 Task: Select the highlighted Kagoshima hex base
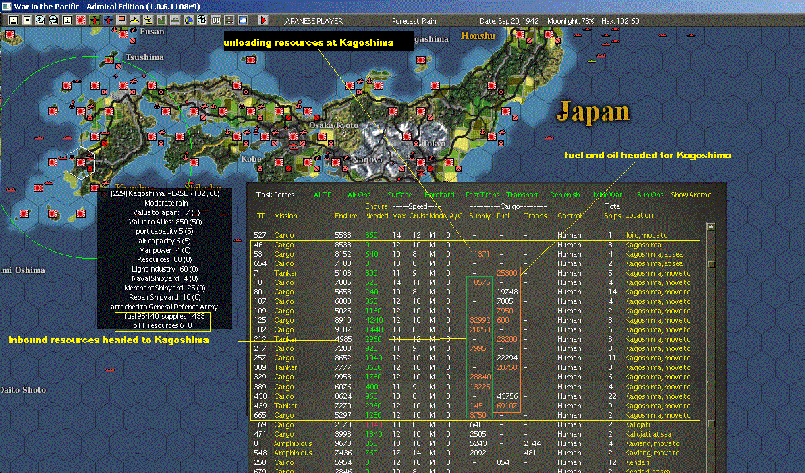coord(81,162)
